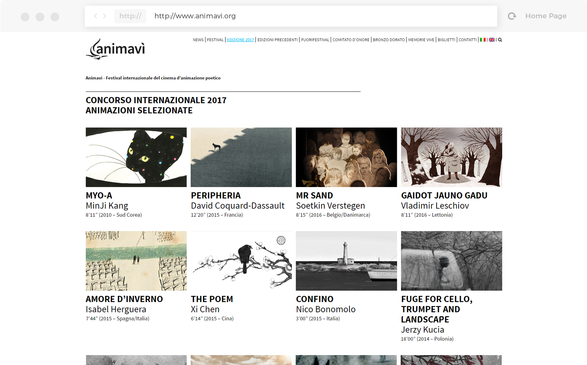Click the CONFINO title link
Screen dimensions: 587x365
click(x=315, y=299)
